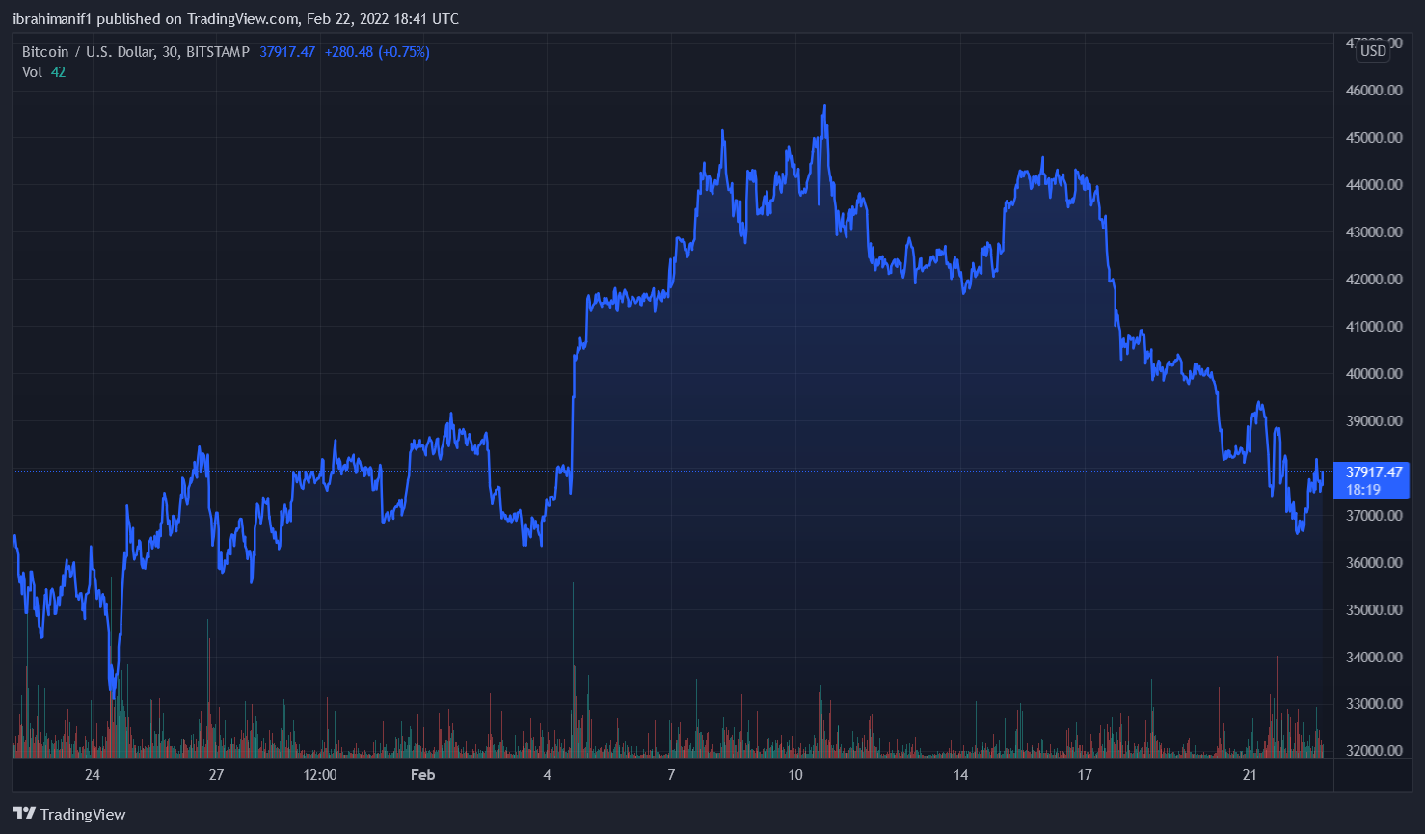Open the USD currency selector
Image resolution: width=1425 pixels, height=834 pixels.
click(1373, 51)
